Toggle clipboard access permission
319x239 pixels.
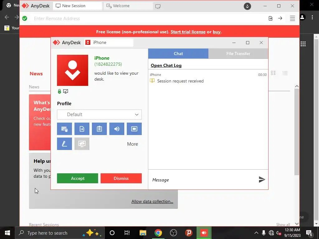[99, 129]
